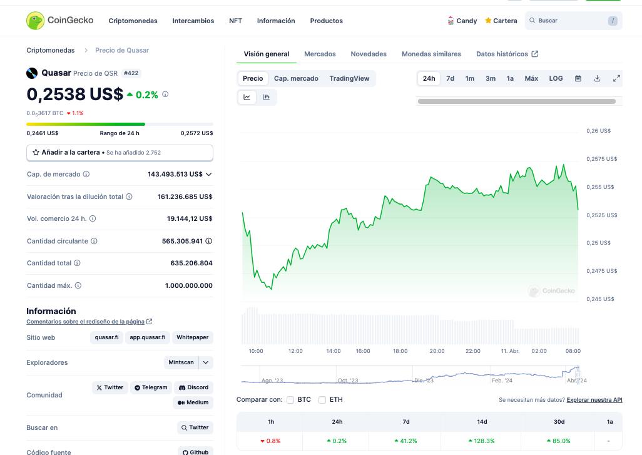Expand market cap details chevron
This screenshot has height=455, width=642.
(209, 174)
